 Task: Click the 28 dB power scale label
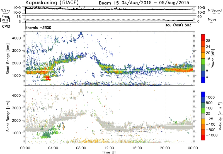[208, 41]
